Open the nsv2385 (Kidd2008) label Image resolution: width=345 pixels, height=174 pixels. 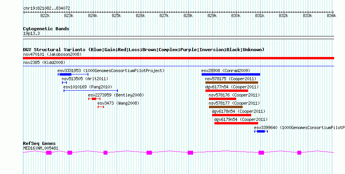point(44,62)
